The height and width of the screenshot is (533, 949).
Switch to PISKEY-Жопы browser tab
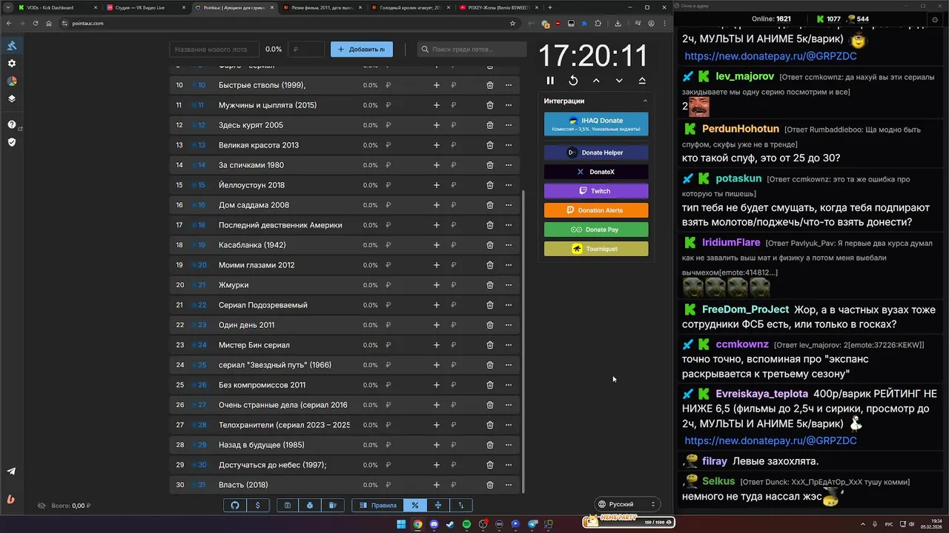click(x=498, y=7)
